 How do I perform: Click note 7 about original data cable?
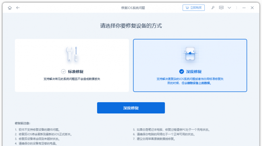(x=154, y=139)
